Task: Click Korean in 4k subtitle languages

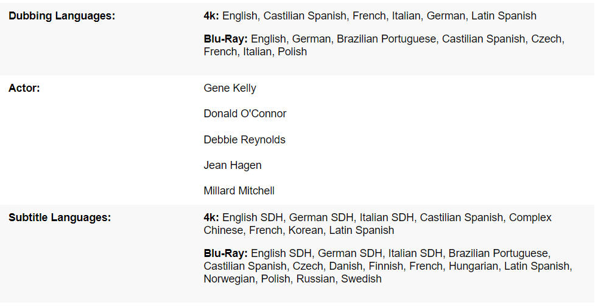Action: click(306, 231)
